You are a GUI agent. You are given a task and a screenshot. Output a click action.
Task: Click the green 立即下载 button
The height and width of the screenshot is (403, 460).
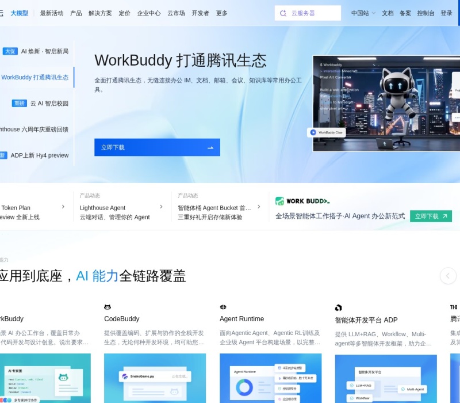pyautogui.click(x=431, y=216)
